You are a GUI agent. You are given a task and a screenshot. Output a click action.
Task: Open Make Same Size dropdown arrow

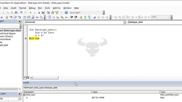coord(148,17)
